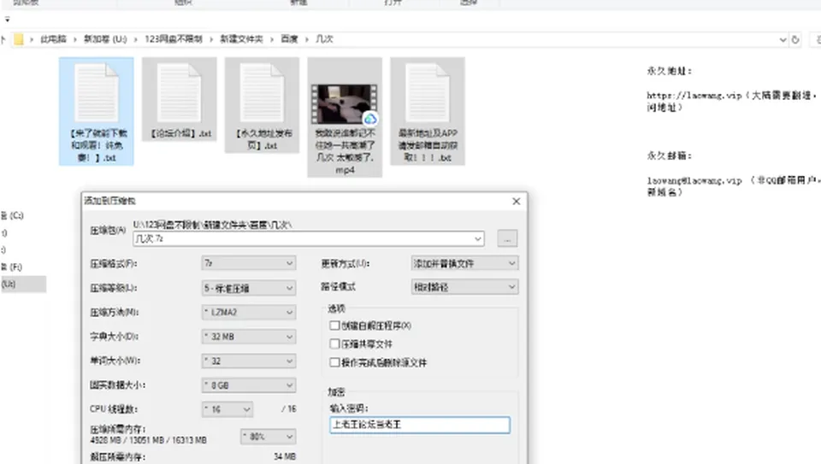This screenshot has height=464, width=821.
Task: Expand chevron after 此电脑 in breadcrumb
Action: tap(75, 39)
